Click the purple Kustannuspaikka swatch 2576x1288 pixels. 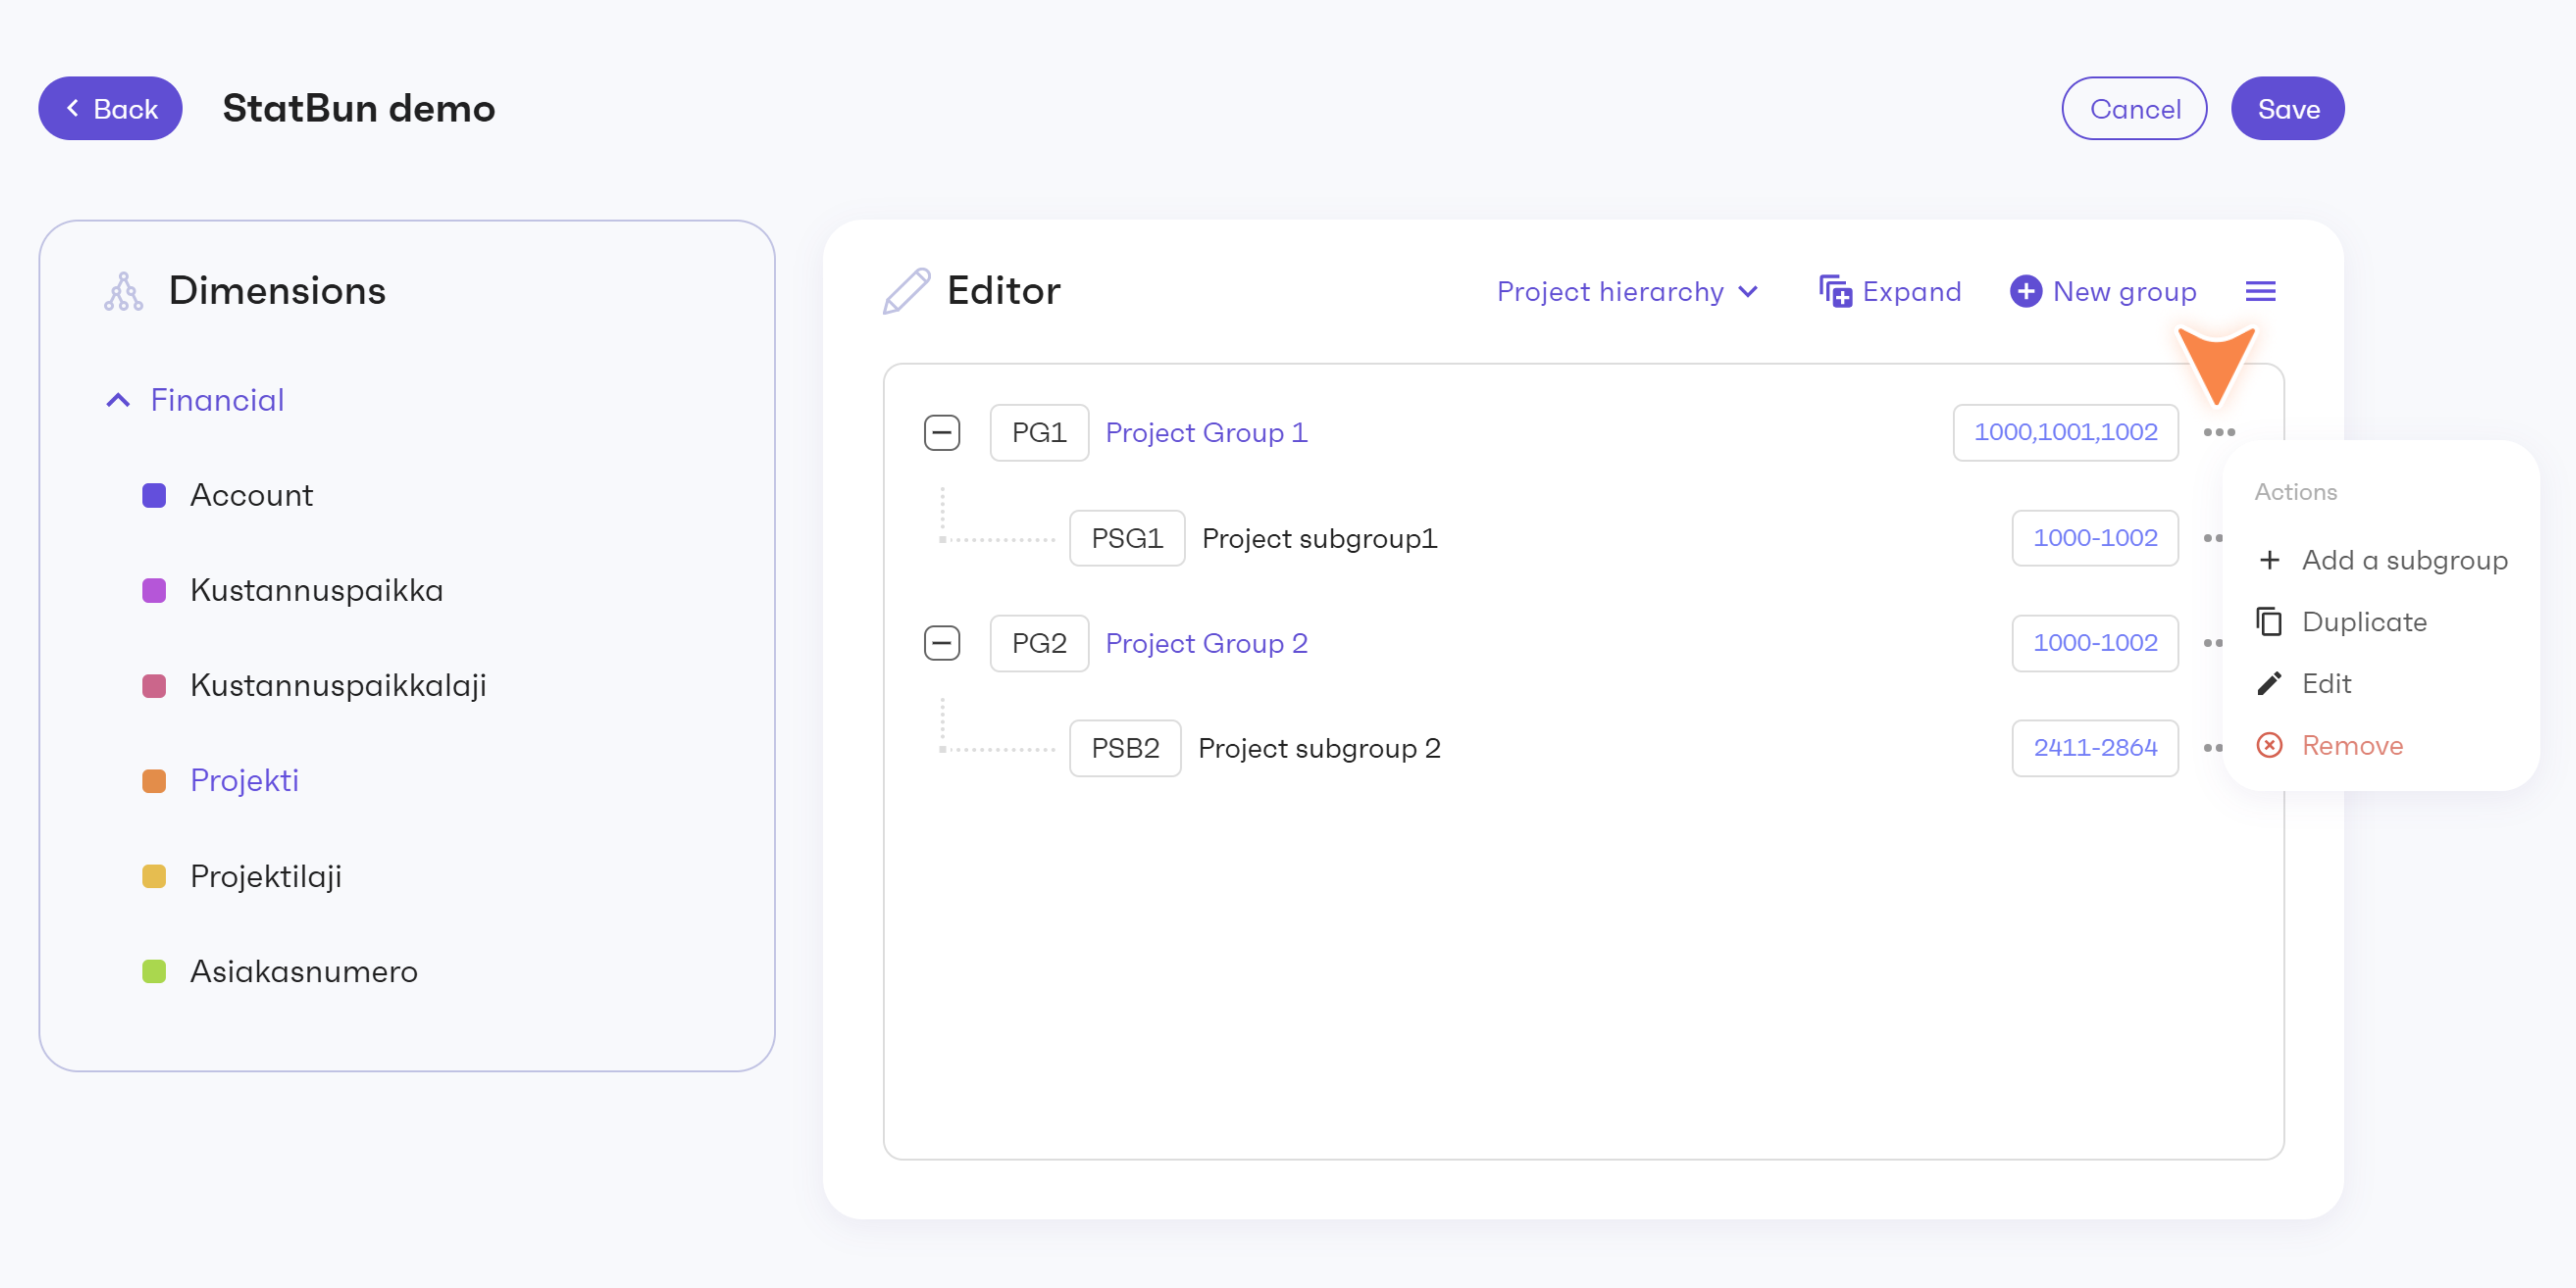(154, 591)
